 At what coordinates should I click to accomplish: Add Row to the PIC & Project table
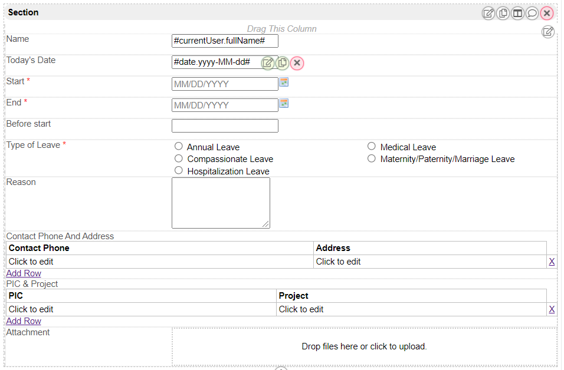click(24, 321)
